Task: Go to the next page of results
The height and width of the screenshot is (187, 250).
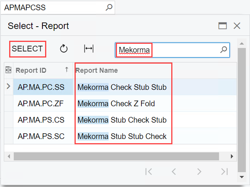Action: 199,171
